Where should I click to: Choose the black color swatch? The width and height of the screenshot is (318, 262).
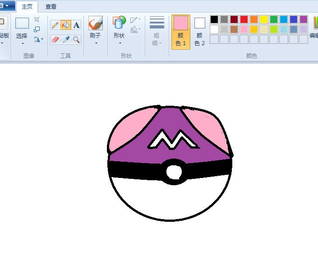[x=214, y=19]
